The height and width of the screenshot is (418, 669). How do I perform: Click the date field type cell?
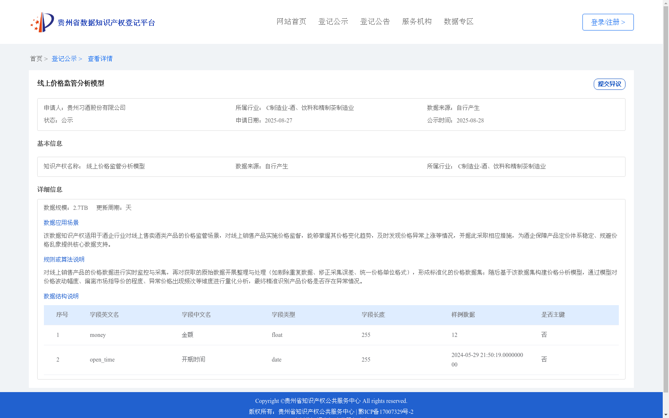pyautogui.click(x=276, y=359)
